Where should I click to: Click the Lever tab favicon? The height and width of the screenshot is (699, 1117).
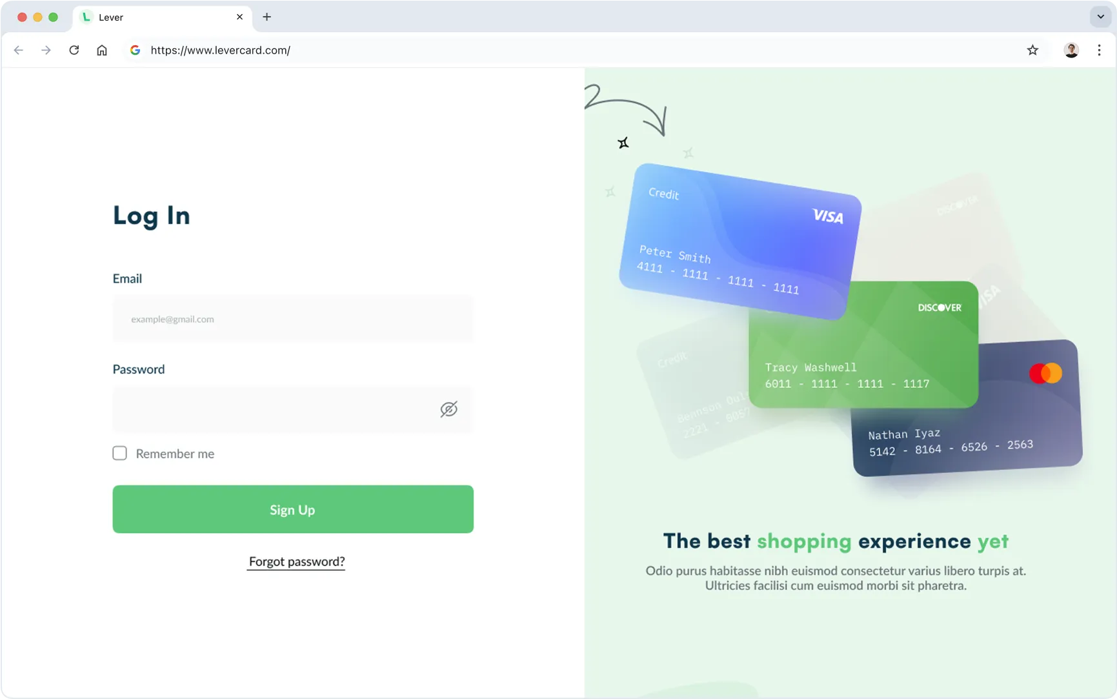pos(86,17)
